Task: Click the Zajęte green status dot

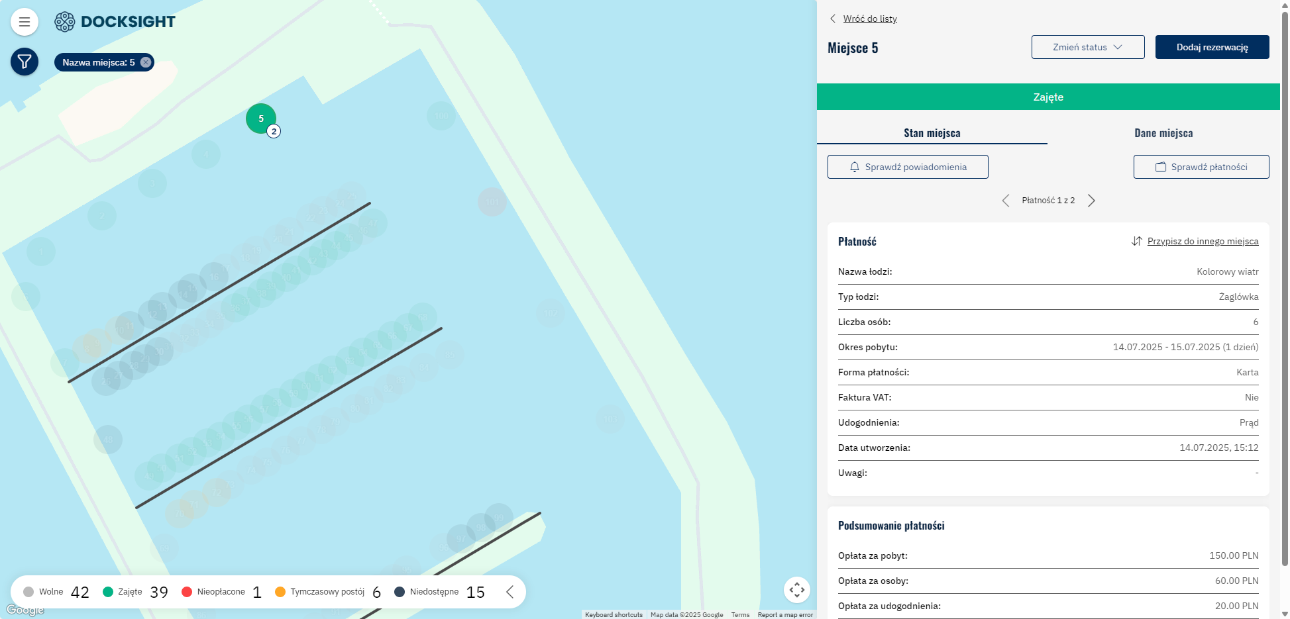Action: tap(108, 592)
